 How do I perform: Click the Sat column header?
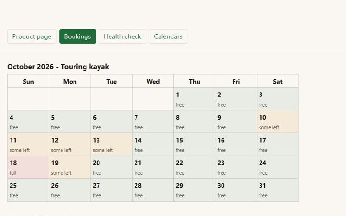click(278, 81)
